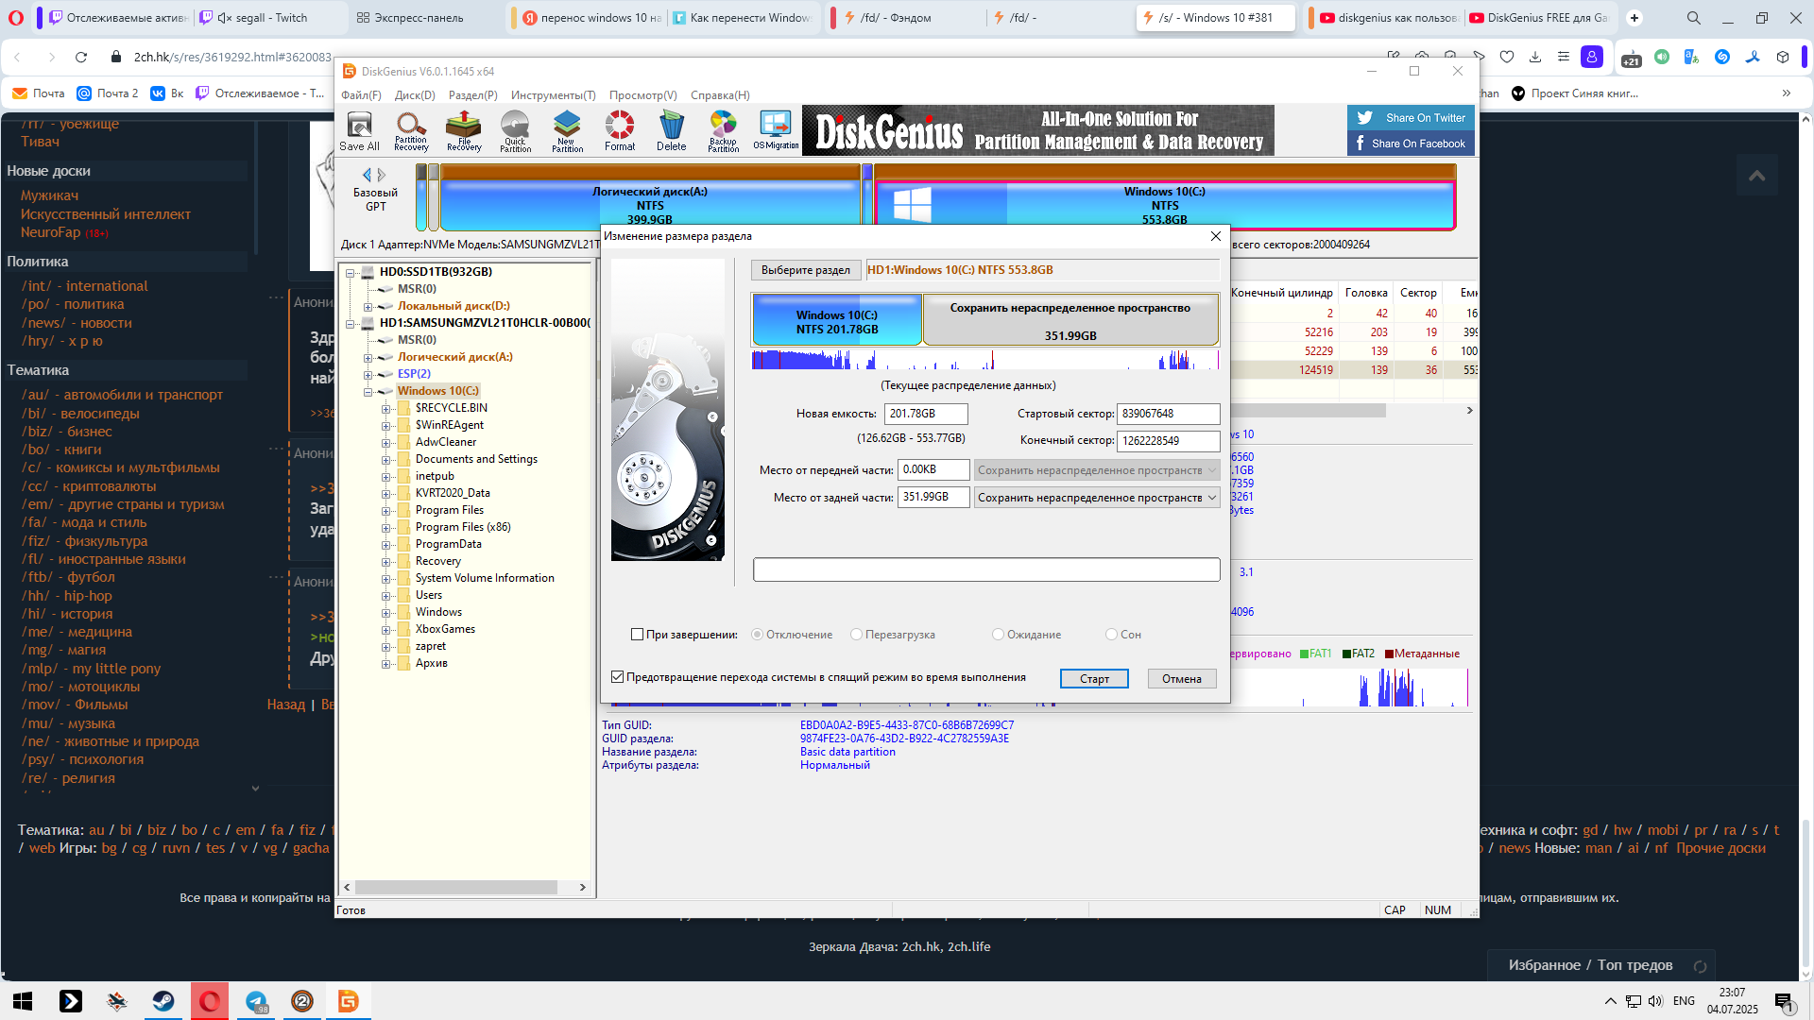Start the OS Migration tool

pyautogui.click(x=776, y=130)
